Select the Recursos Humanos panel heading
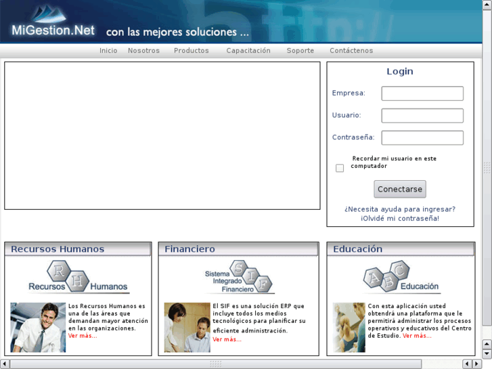Screen dimensions: 492x369 (58, 249)
